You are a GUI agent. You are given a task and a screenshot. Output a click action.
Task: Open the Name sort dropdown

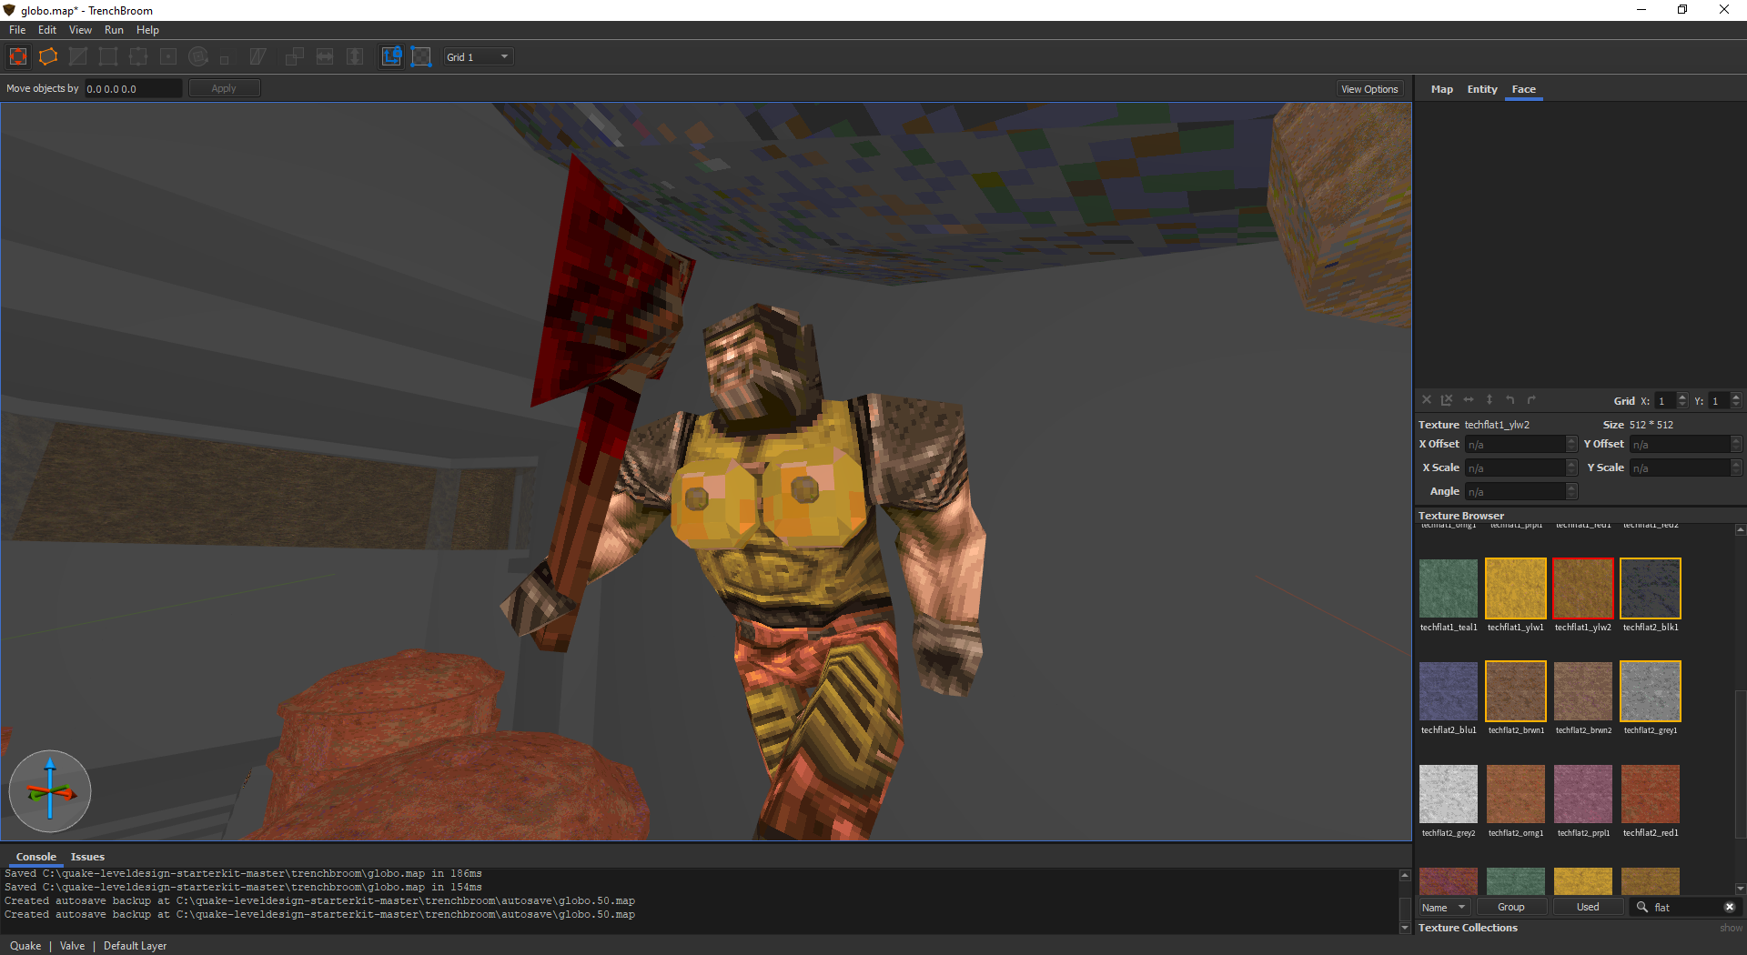[x=1444, y=907]
